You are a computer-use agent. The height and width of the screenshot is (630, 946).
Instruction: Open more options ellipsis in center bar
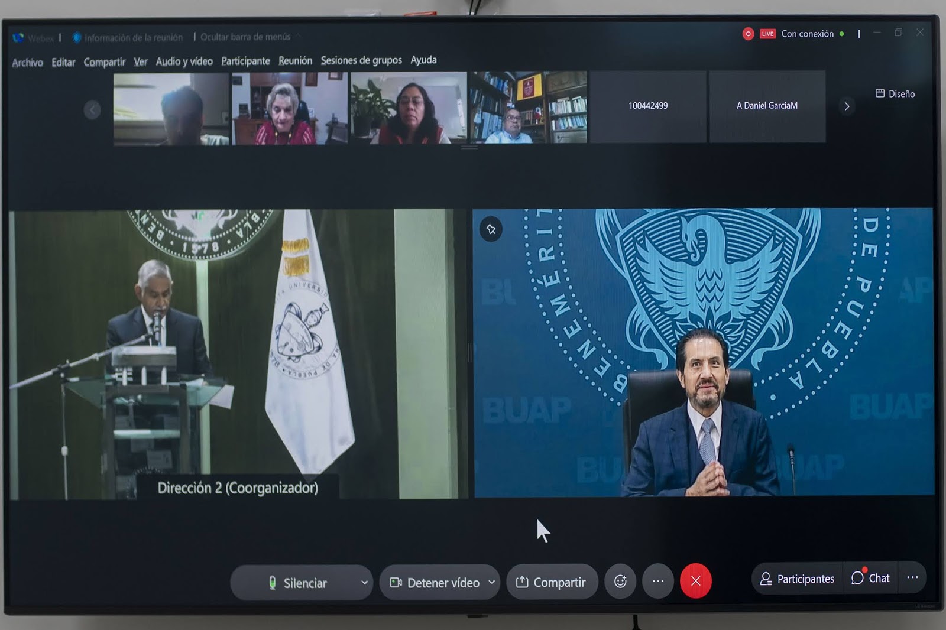tap(658, 581)
